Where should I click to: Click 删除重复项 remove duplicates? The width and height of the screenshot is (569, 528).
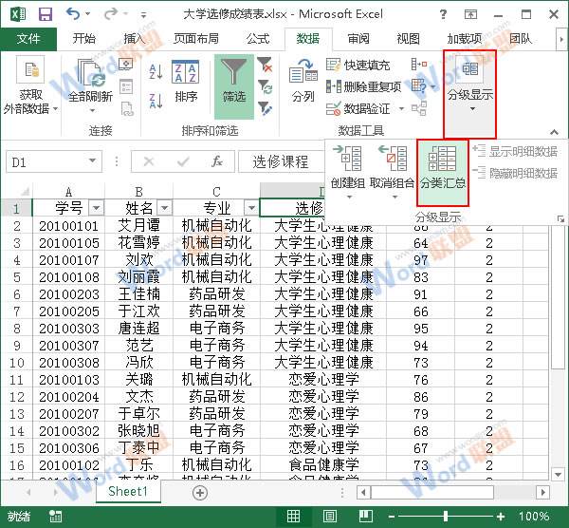(x=364, y=86)
